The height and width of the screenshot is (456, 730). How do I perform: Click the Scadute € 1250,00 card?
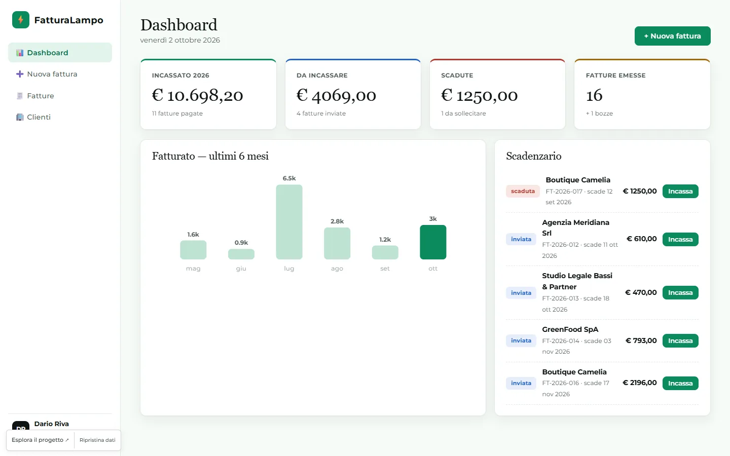pyautogui.click(x=497, y=94)
